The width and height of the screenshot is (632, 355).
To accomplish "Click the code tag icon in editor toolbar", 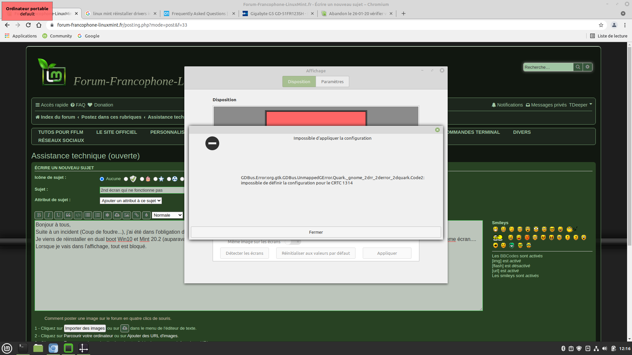I will [78, 215].
